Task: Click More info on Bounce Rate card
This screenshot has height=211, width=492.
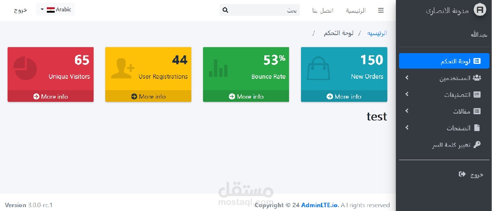Action: pos(246,96)
